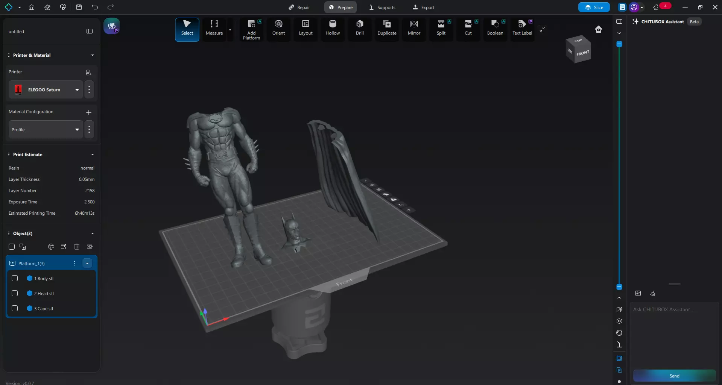Collapse the toolbar with arrows icon
The height and width of the screenshot is (385, 722).
click(542, 29)
